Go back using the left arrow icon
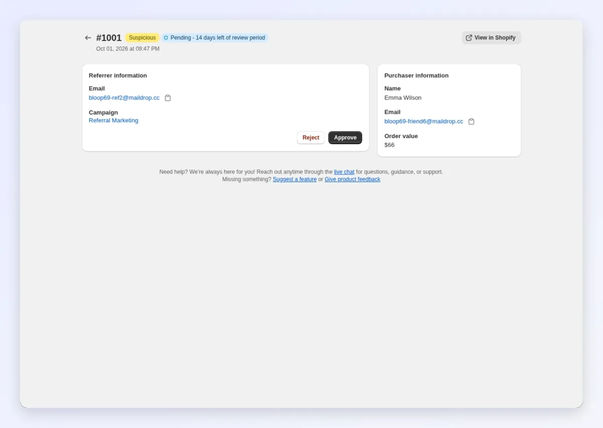This screenshot has width=603, height=428. coord(88,38)
